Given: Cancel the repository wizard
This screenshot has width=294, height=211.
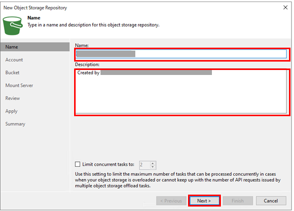Looking at the screenshot, I should [x=271, y=201].
